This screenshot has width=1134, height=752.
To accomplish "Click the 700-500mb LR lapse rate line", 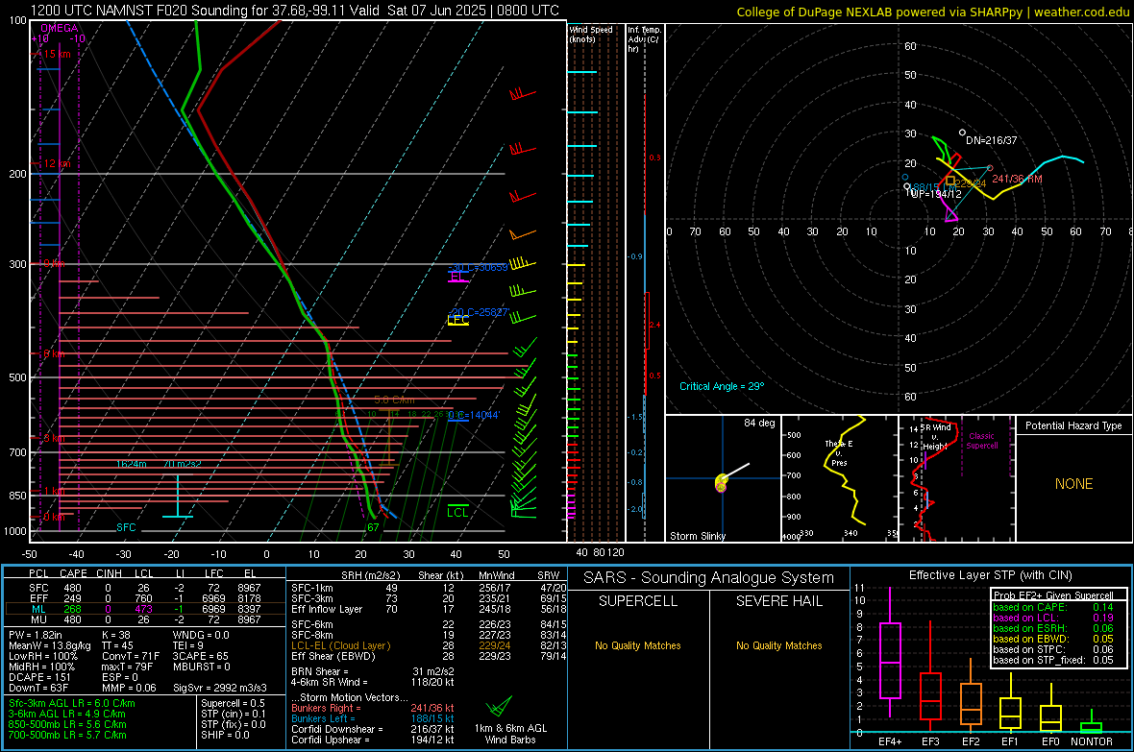I will click(67, 735).
